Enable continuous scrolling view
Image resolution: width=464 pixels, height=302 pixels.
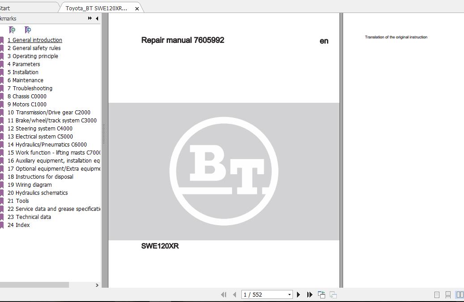coord(447,295)
